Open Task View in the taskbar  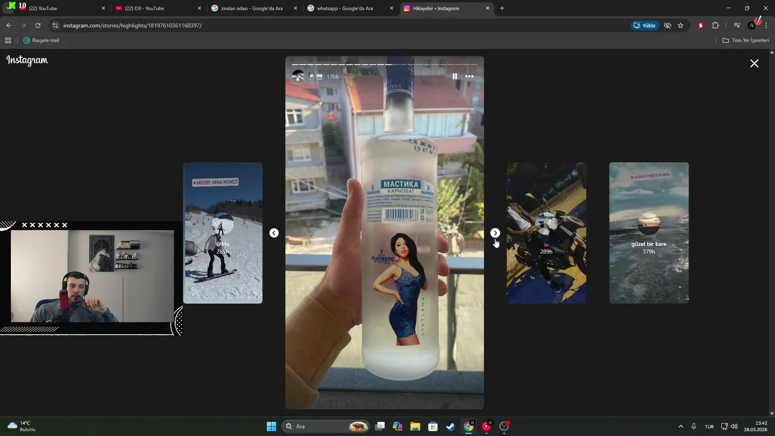pyautogui.click(x=380, y=426)
